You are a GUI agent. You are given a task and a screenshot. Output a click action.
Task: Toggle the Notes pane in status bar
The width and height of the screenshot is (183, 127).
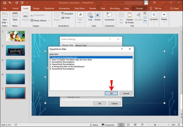[x=94, y=125]
